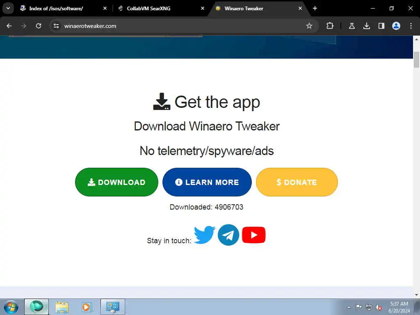Click the yellow DONATE button
This screenshot has width=420, height=315.
coord(297,182)
